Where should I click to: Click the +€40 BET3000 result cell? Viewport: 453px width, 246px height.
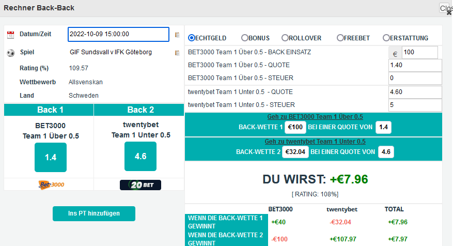[278, 222]
